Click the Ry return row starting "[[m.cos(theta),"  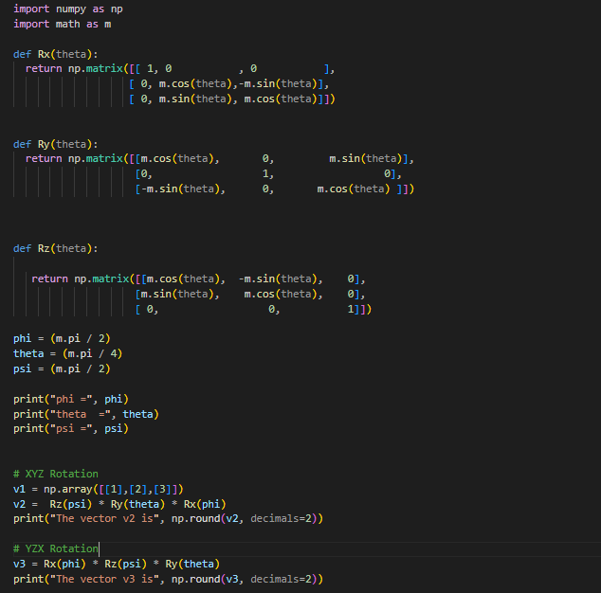(x=220, y=159)
